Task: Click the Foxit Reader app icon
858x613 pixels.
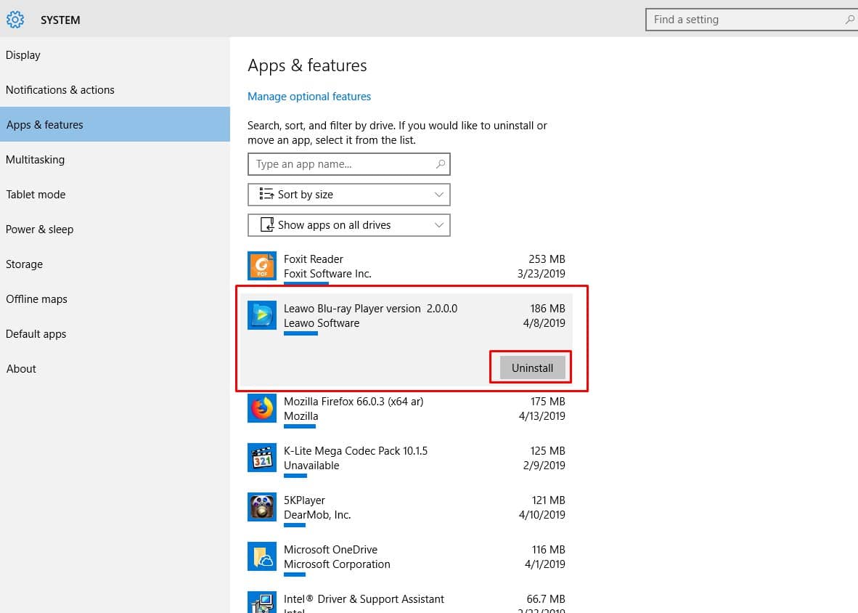Action: point(261,266)
